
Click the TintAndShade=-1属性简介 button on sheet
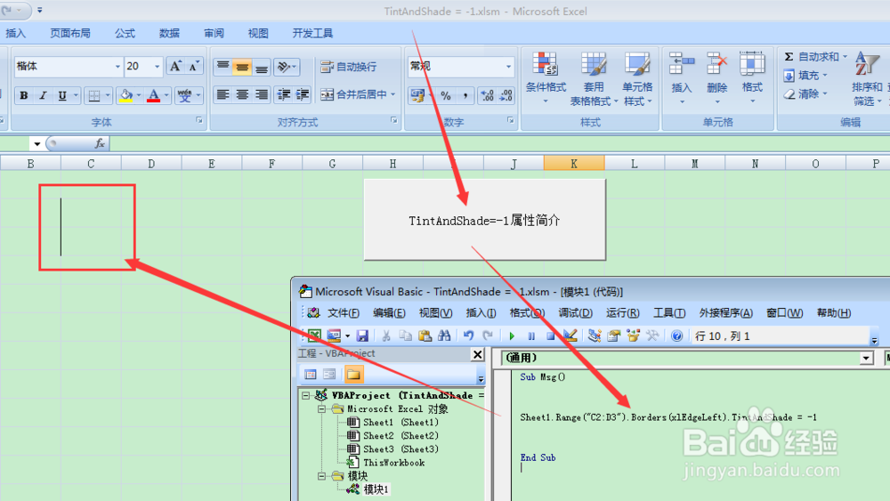coord(484,220)
